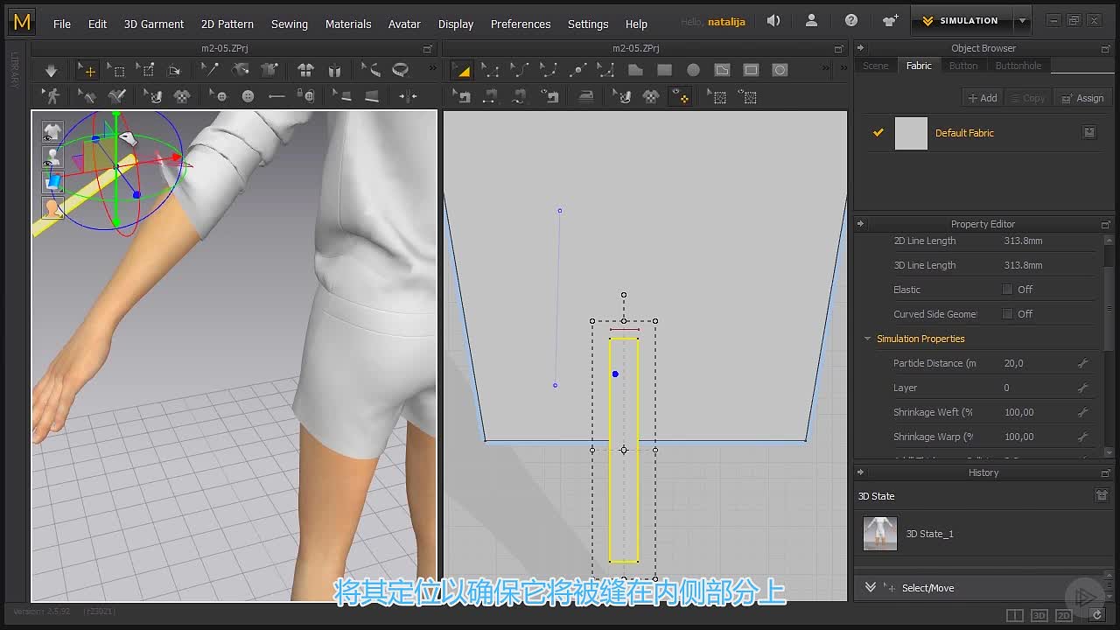1120x630 pixels.
Task: Open the Materials menu
Action: pos(348,24)
